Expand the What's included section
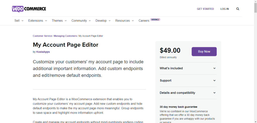 (x=188, y=68)
